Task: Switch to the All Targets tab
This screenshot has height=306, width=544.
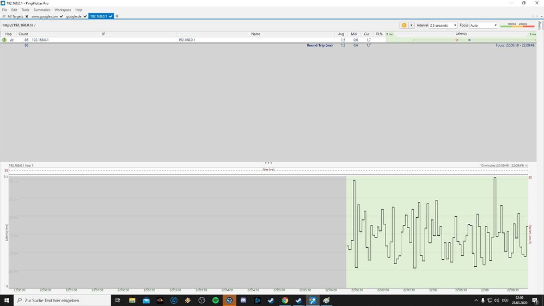Action: pos(15,16)
